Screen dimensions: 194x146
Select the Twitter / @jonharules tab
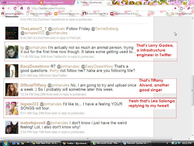click(x=91, y=2)
